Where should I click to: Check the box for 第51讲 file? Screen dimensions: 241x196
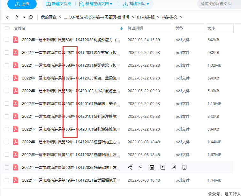(x=7, y=155)
